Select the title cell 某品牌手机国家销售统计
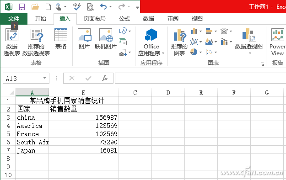The height and width of the screenshot is (180, 286). coord(67,101)
